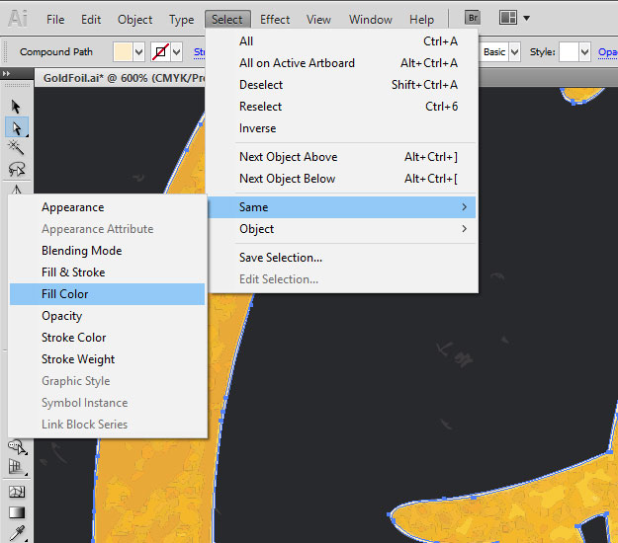618x543 pixels.
Task: Select the Selection tool (black arrow)
Action: tap(16, 106)
